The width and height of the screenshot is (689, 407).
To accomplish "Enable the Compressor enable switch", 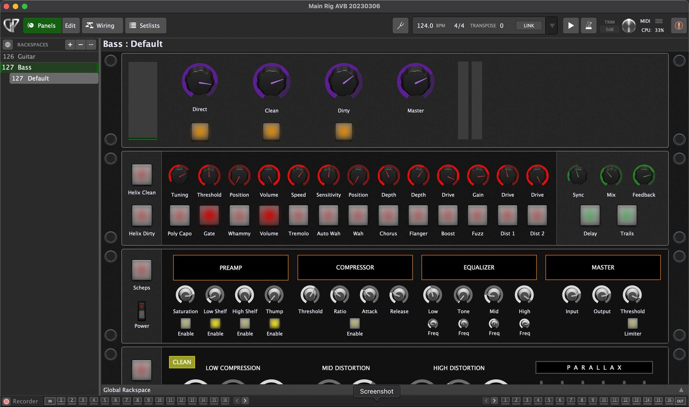I will [x=355, y=323].
